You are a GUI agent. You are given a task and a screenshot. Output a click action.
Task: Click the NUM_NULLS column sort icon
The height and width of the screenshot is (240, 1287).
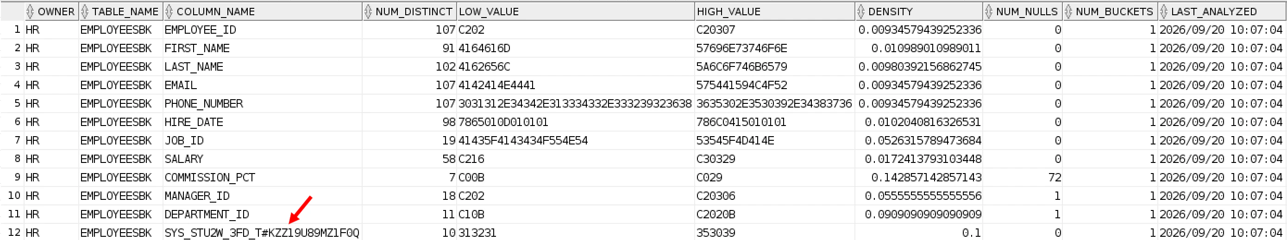(989, 12)
